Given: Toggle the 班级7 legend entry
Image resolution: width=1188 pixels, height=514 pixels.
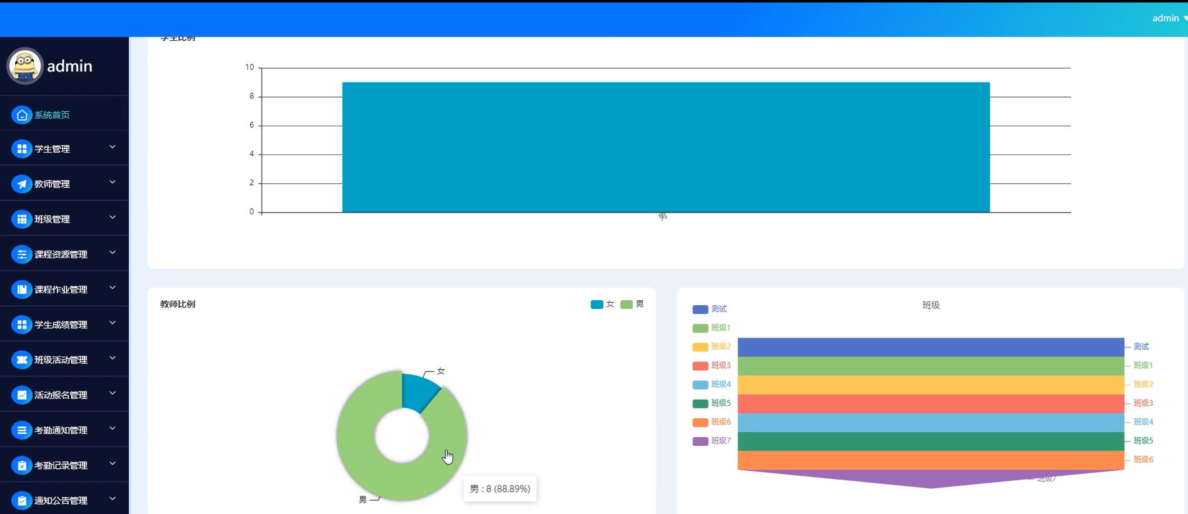Looking at the screenshot, I should point(711,441).
